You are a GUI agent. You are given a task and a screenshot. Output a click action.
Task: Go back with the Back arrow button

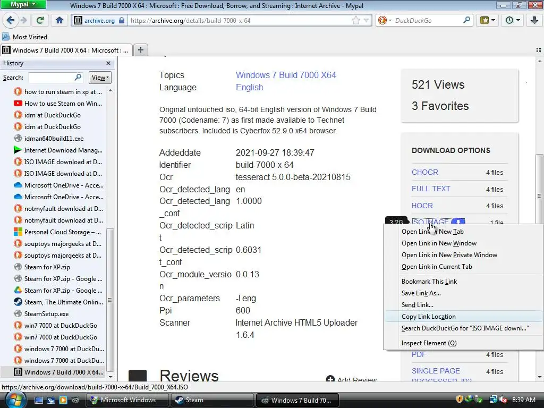[x=11, y=21]
